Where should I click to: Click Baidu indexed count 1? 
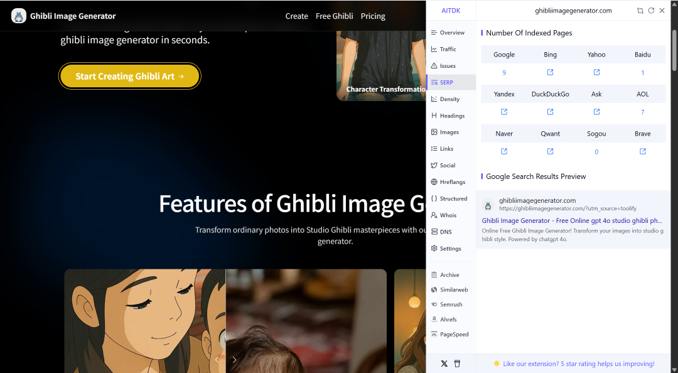(x=643, y=73)
